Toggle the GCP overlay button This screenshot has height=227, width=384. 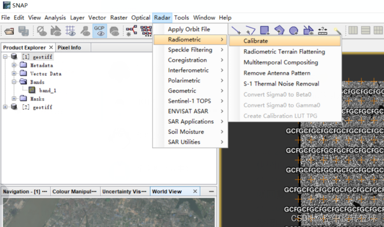point(100,31)
